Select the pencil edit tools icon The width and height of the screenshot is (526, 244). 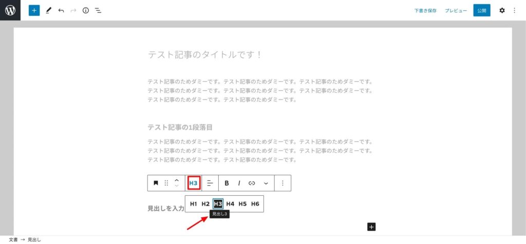click(49, 10)
